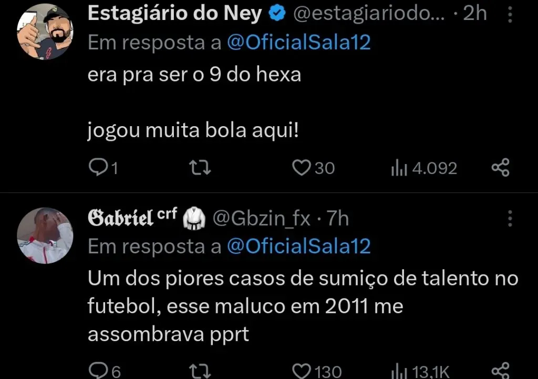The image size is (538, 379).
Task: Click the reply icon on Estagiário do Ney's tweet
Action: click(100, 168)
